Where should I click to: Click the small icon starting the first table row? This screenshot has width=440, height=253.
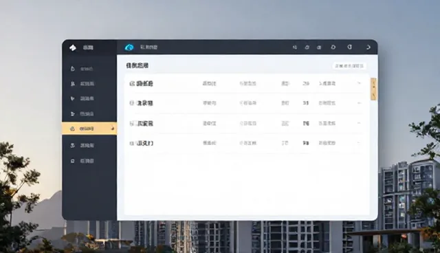pyautogui.click(x=132, y=84)
